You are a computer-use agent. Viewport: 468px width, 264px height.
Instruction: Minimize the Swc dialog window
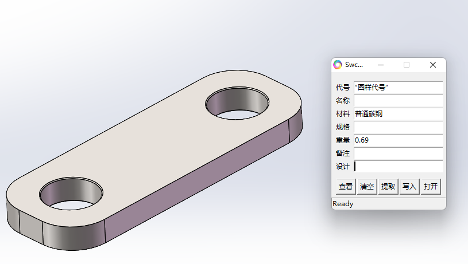[x=380, y=65]
